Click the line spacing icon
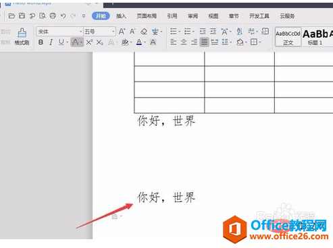 tap(225, 42)
